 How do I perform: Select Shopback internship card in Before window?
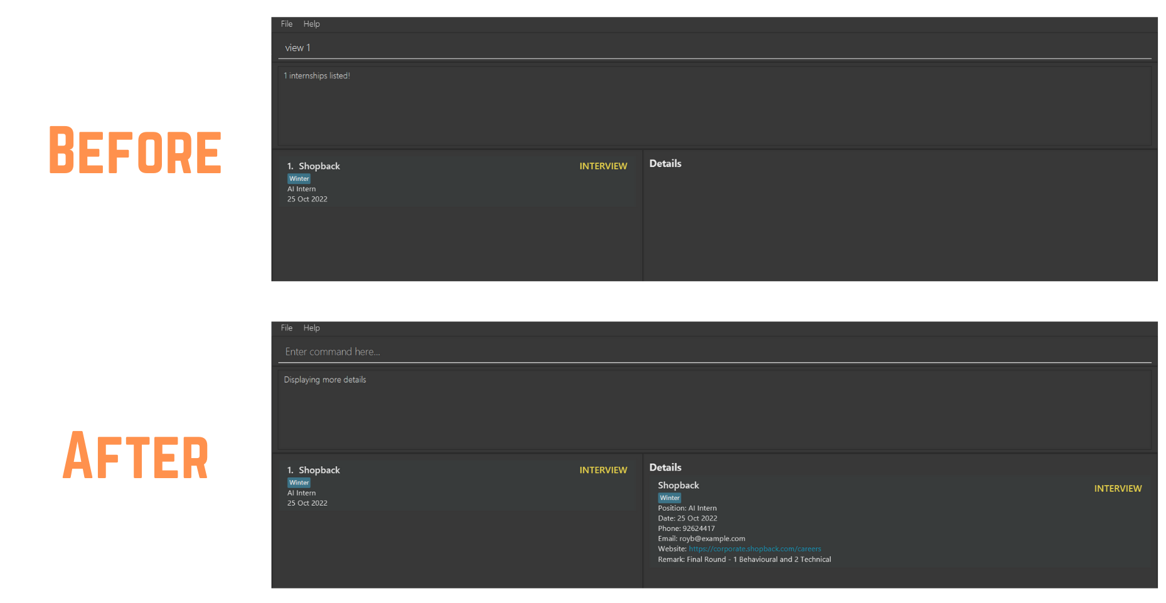point(457,182)
